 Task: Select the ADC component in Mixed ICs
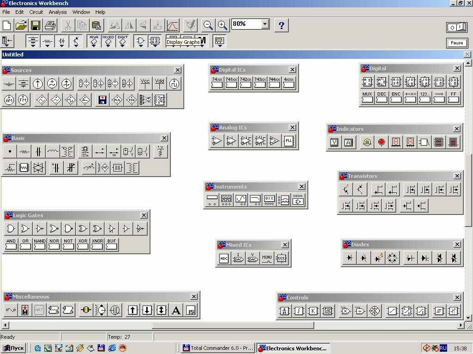[224, 258]
